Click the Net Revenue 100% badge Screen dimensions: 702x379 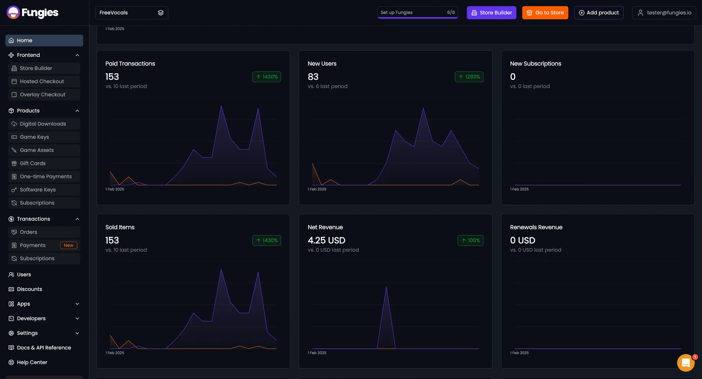pyautogui.click(x=470, y=241)
